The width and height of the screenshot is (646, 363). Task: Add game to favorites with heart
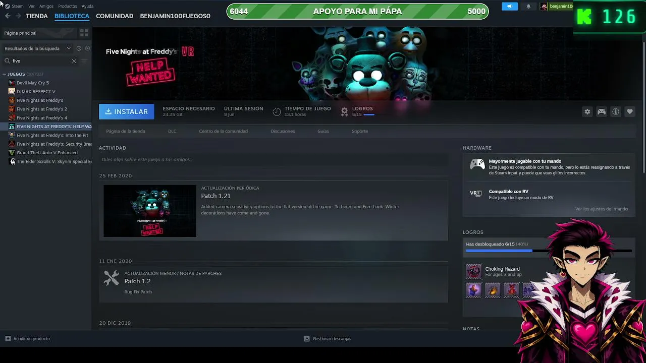(x=630, y=111)
